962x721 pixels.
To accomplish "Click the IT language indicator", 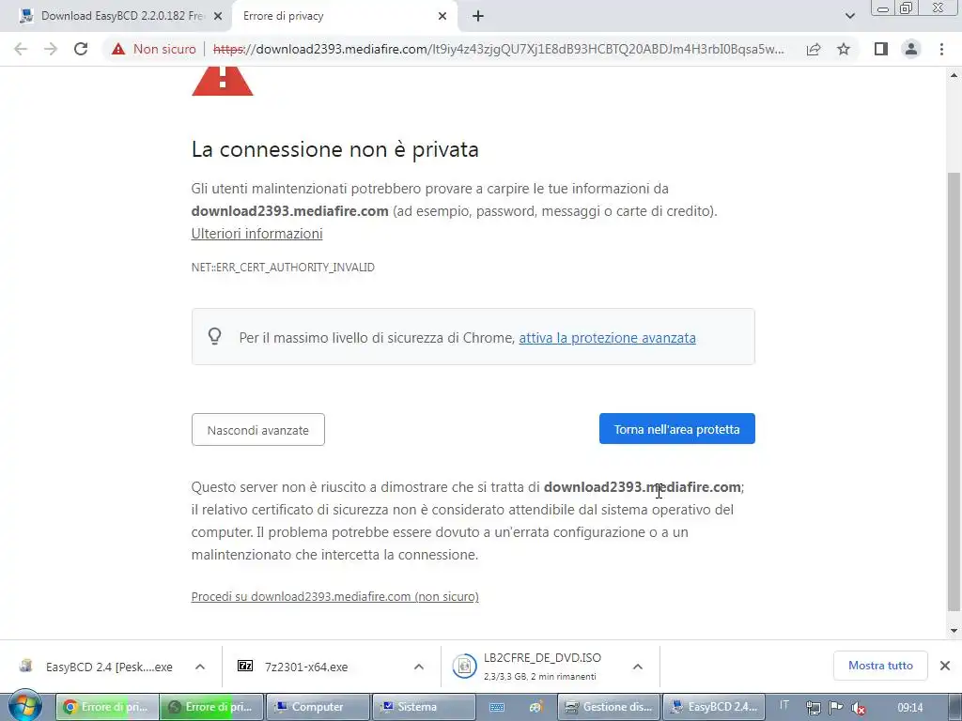I will pyautogui.click(x=784, y=705).
